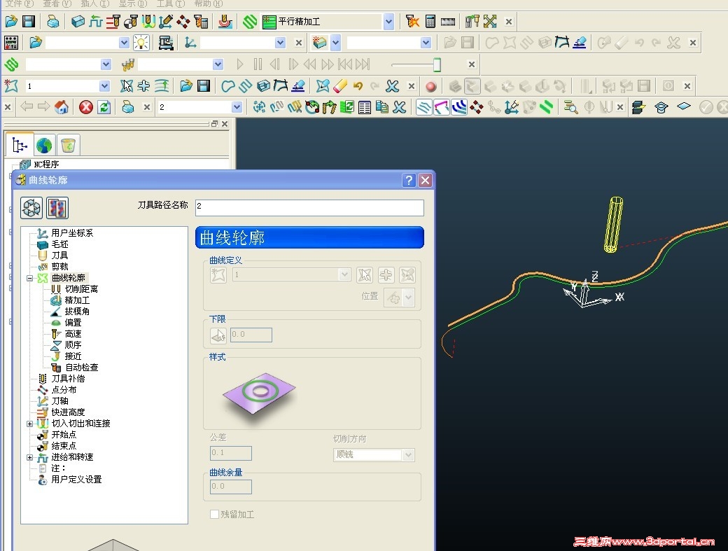Click the 曲线余量 value field

coord(231,487)
